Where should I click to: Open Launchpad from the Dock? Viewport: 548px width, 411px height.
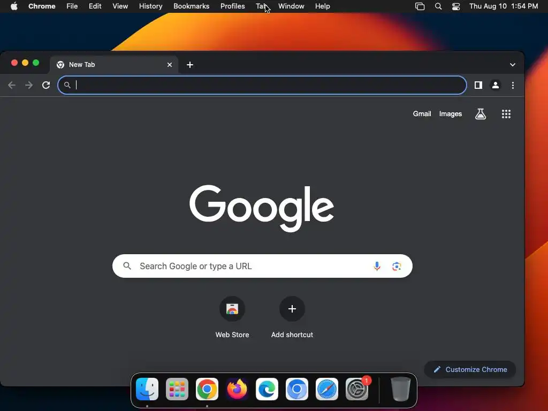[x=177, y=389]
